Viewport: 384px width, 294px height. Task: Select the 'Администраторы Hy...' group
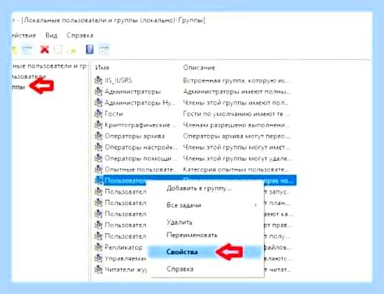pyautogui.click(x=141, y=103)
